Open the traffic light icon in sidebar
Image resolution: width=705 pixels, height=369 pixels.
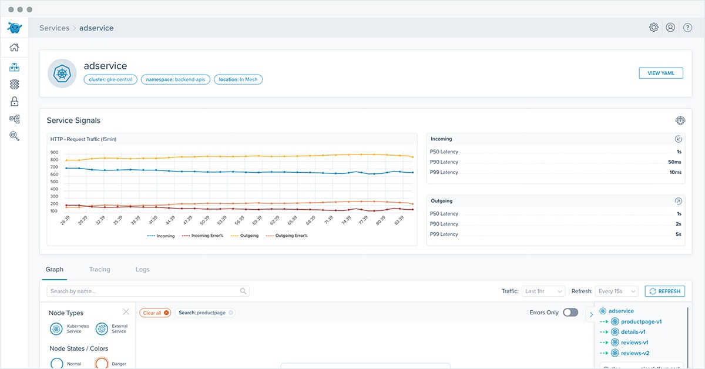tap(14, 85)
